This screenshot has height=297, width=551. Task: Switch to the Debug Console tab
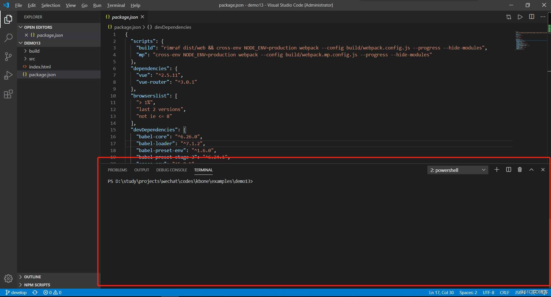[x=172, y=170]
